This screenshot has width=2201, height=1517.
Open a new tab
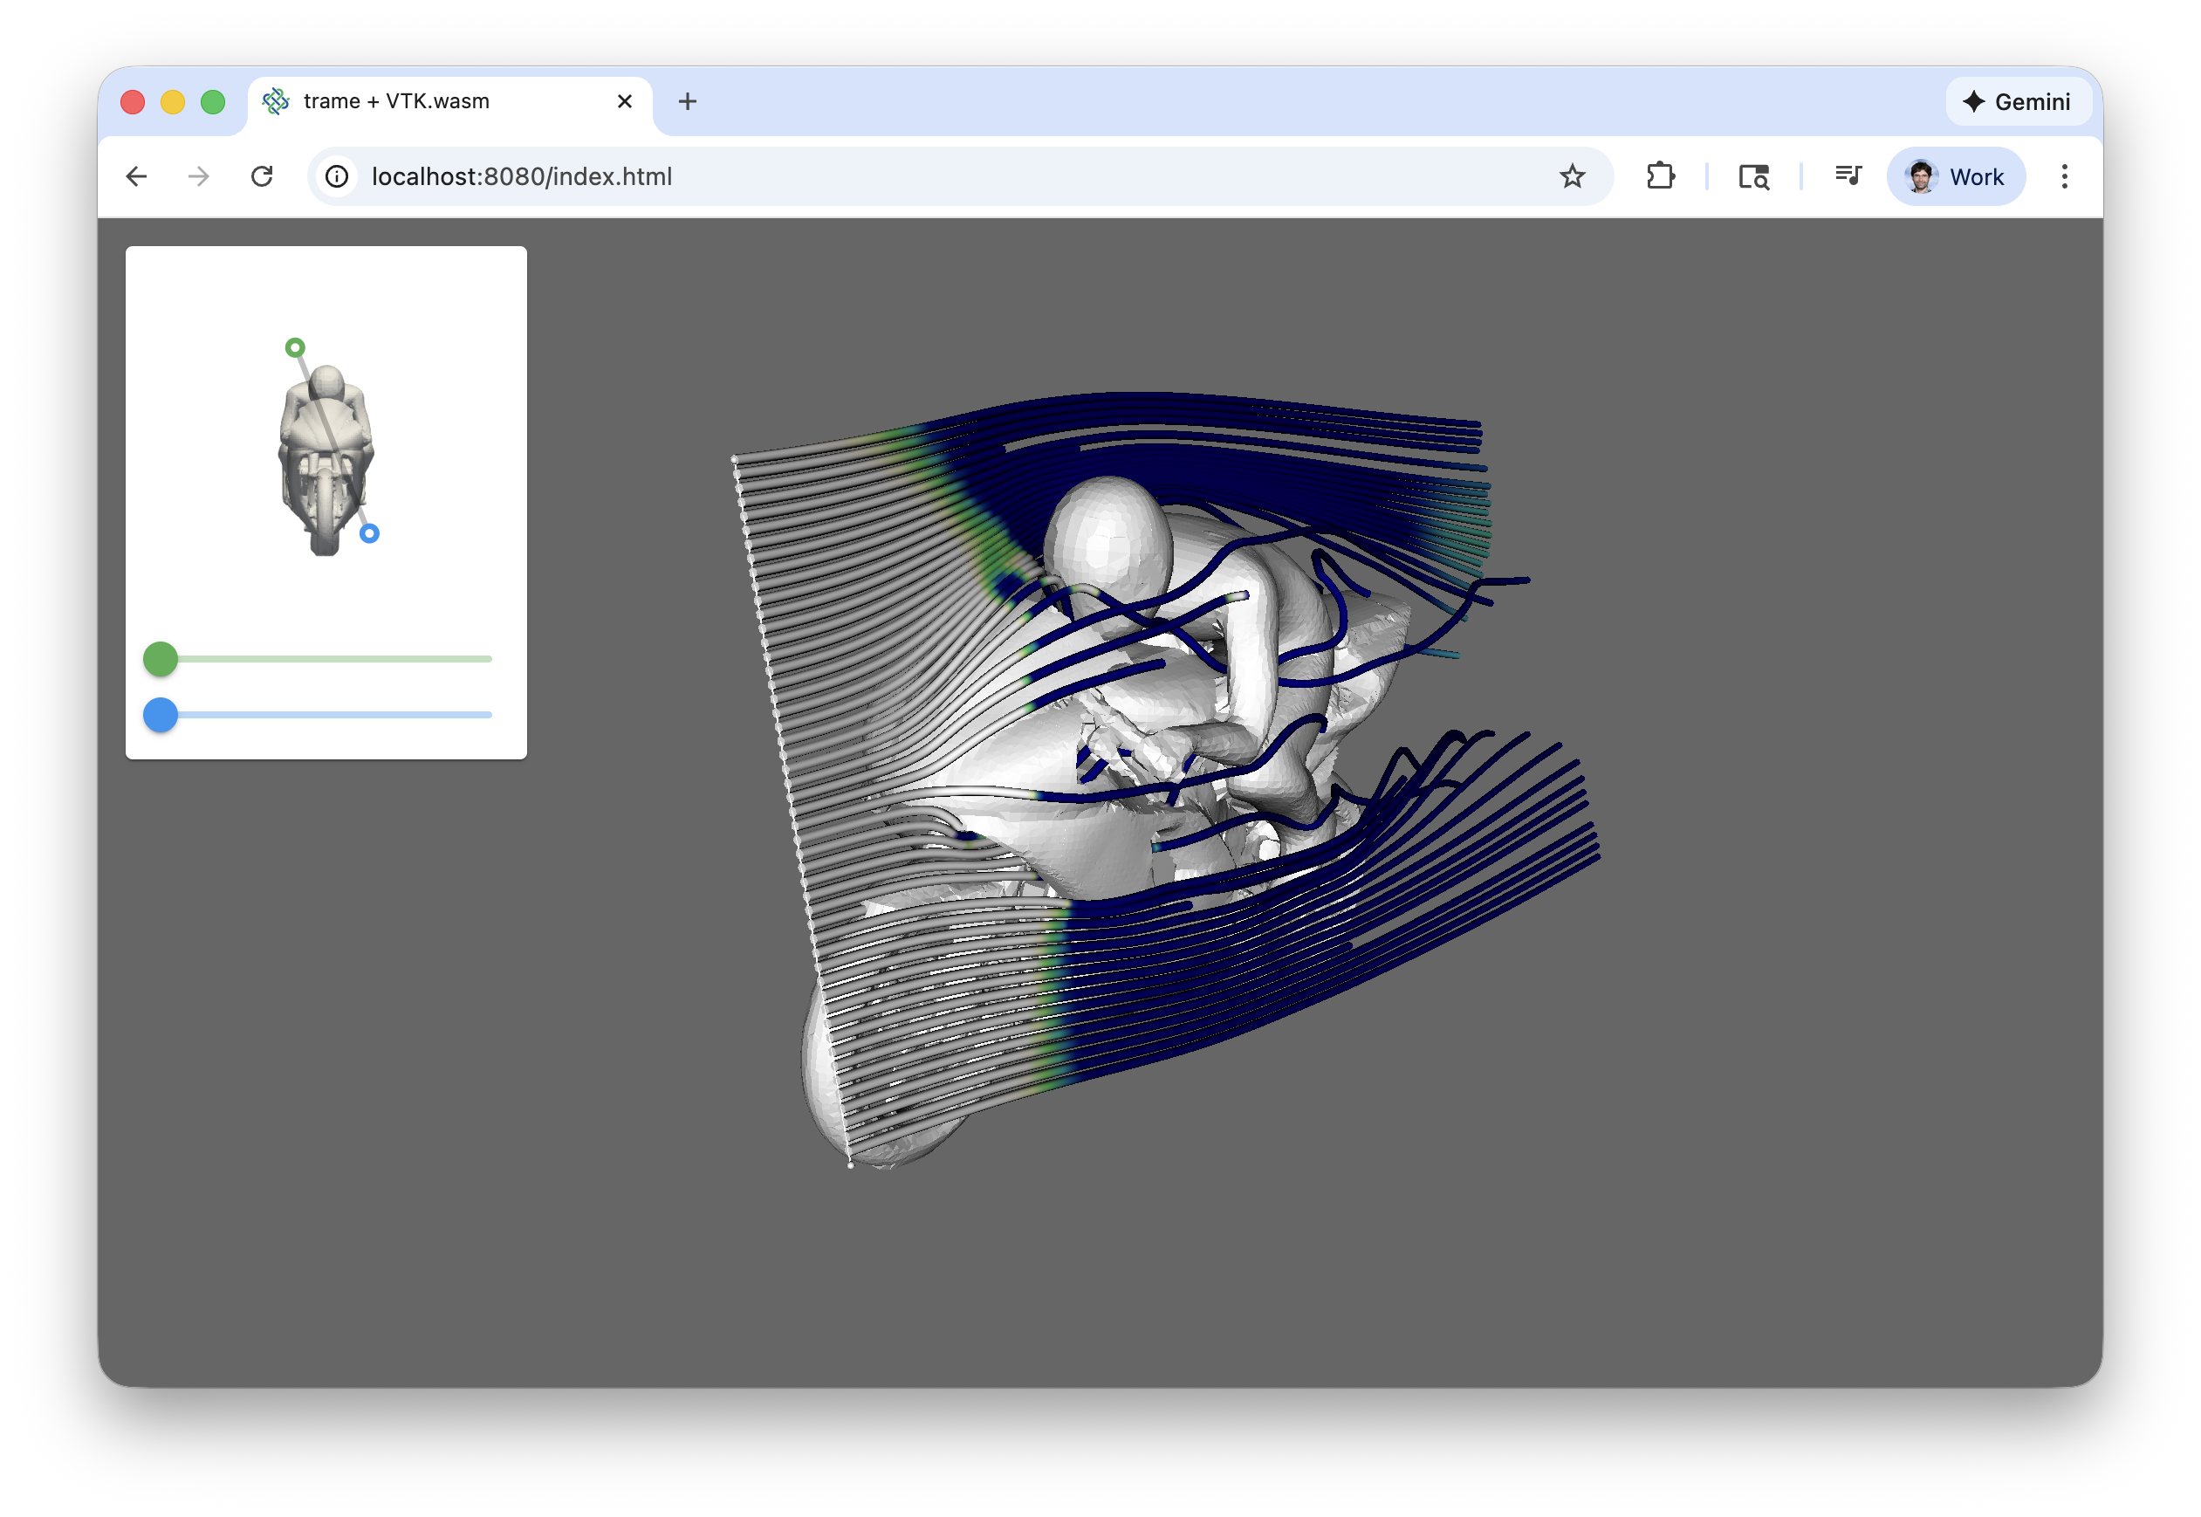click(687, 102)
